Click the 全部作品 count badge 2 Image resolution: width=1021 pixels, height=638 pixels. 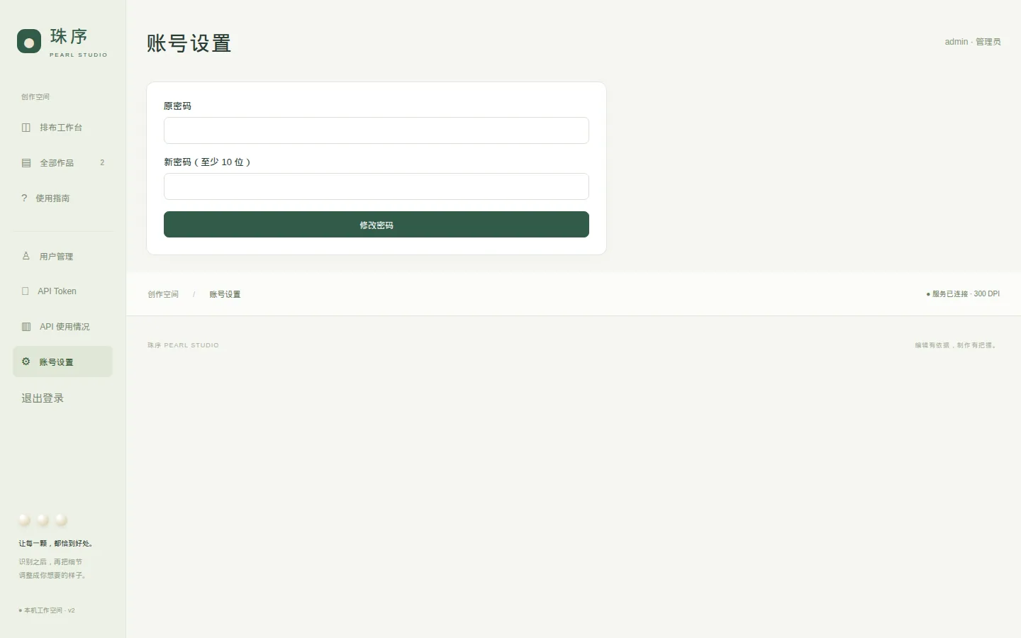102,163
